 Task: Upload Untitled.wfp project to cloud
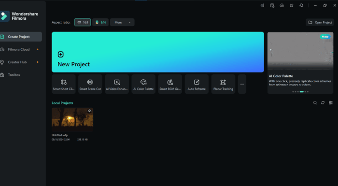pos(89,111)
